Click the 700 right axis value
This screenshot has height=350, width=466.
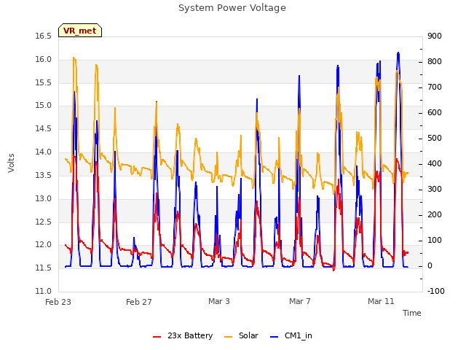point(435,87)
